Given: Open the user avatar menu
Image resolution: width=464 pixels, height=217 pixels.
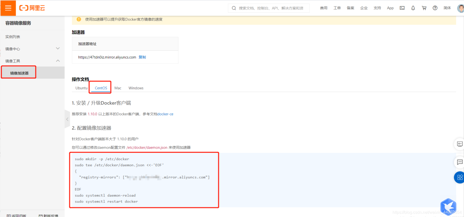Looking at the screenshot, I should coord(460,8).
